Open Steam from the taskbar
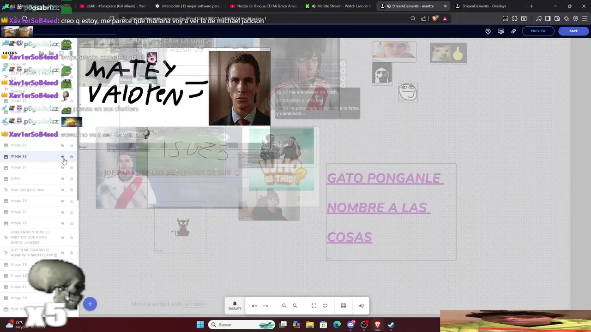The width and height of the screenshot is (591, 332). pos(391,325)
